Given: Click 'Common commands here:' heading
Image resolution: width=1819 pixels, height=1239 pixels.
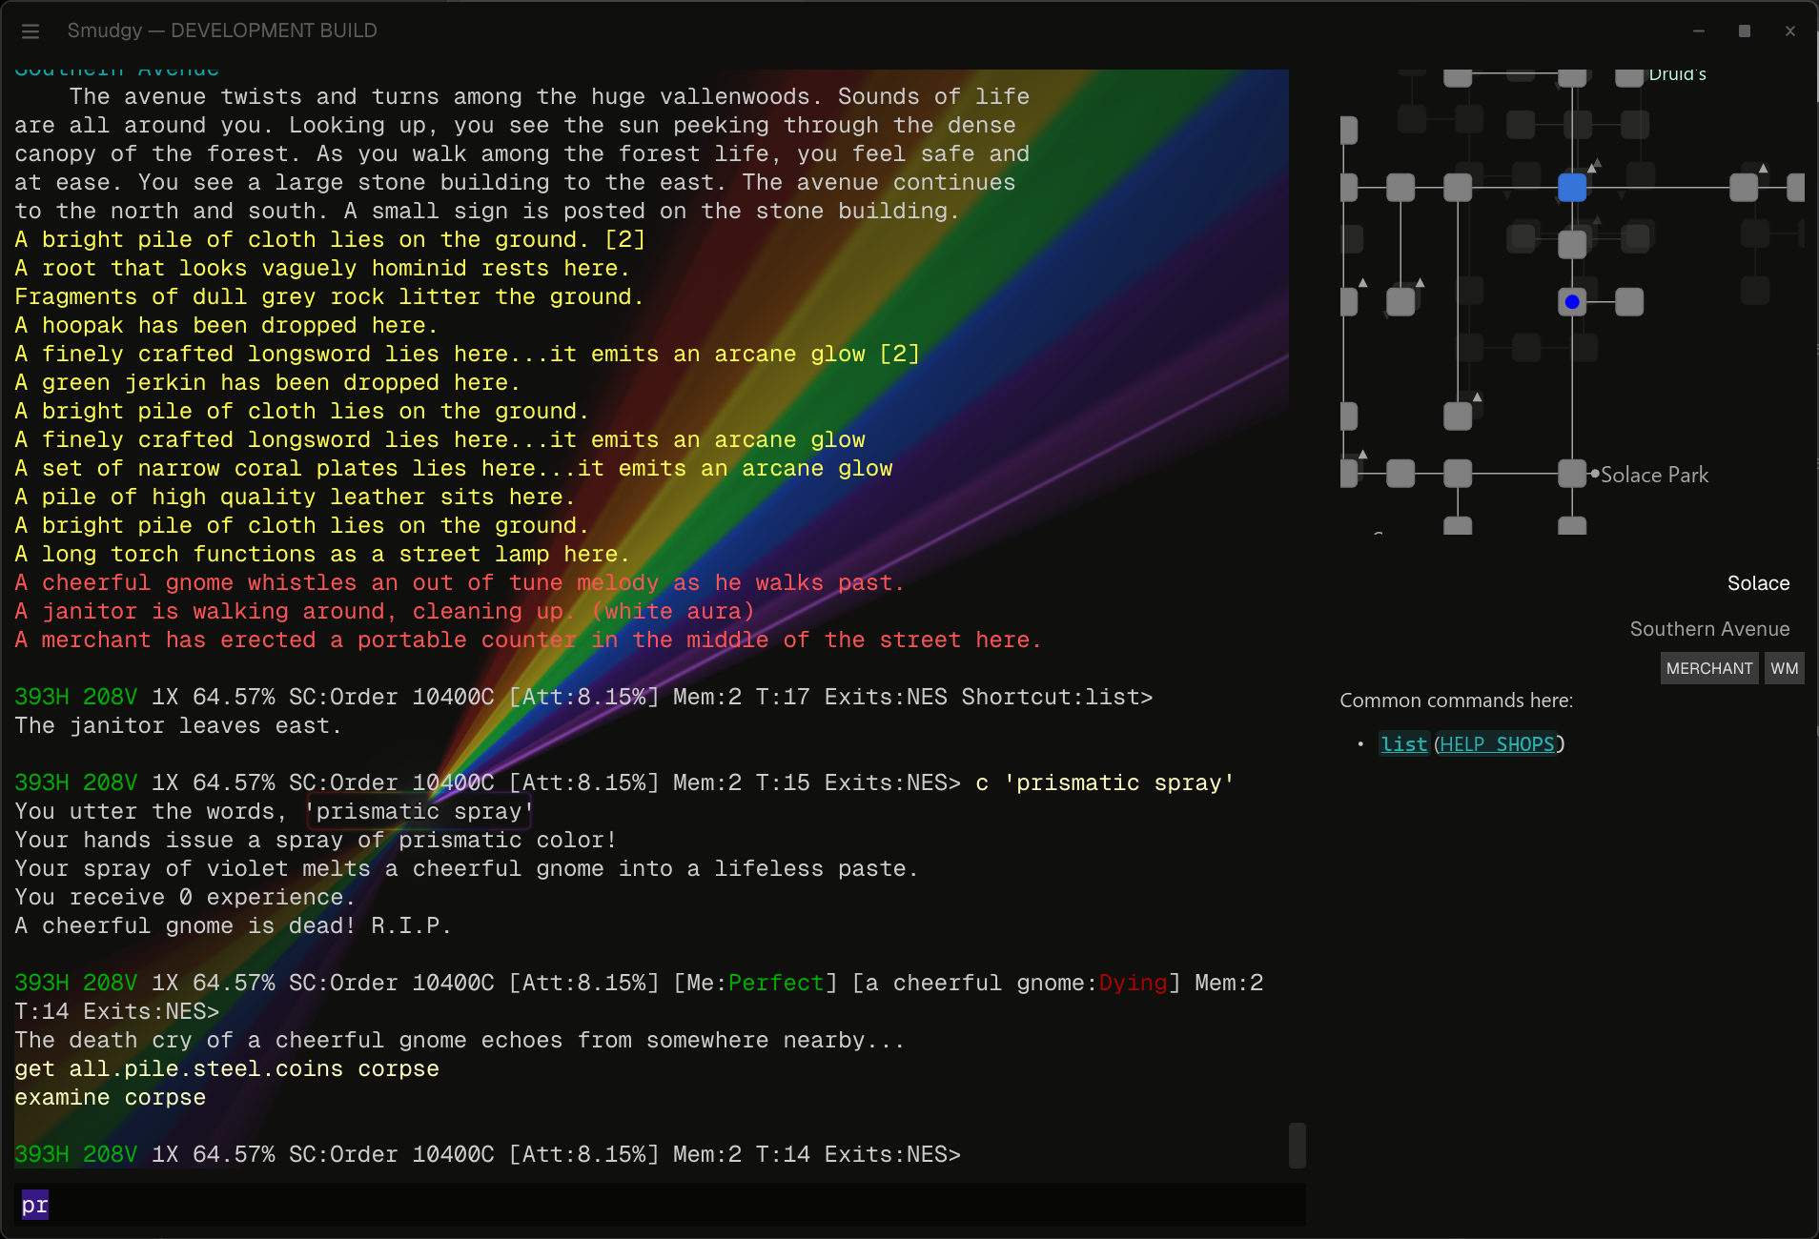Looking at the screenshot, I should [x=1456, y=701].
